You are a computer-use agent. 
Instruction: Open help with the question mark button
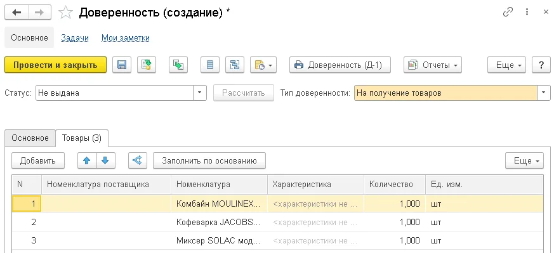(x=541, y=65)
